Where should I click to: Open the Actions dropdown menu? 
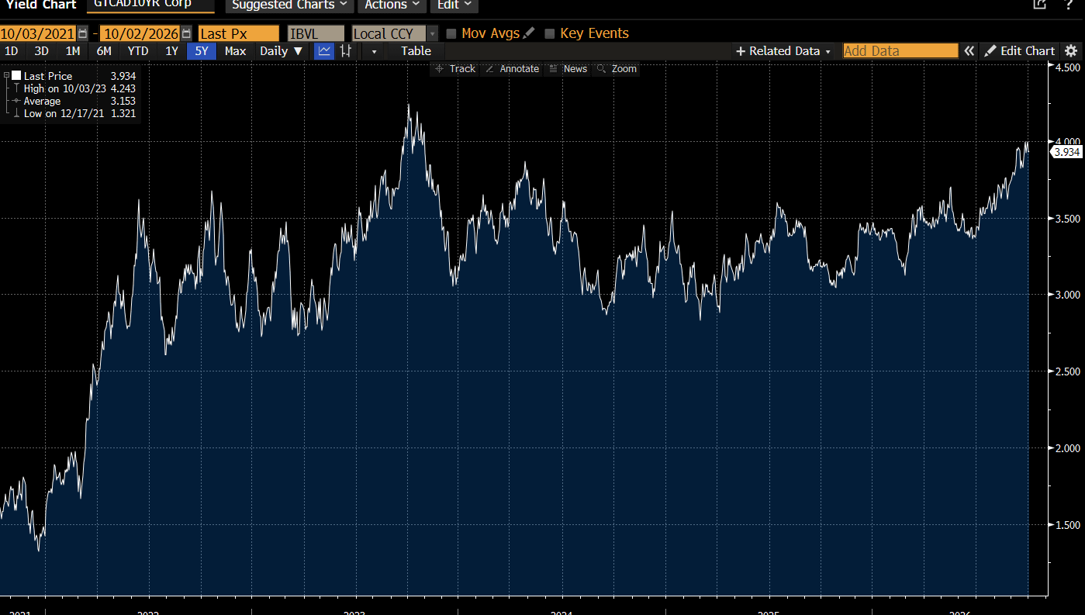(392, 5)
